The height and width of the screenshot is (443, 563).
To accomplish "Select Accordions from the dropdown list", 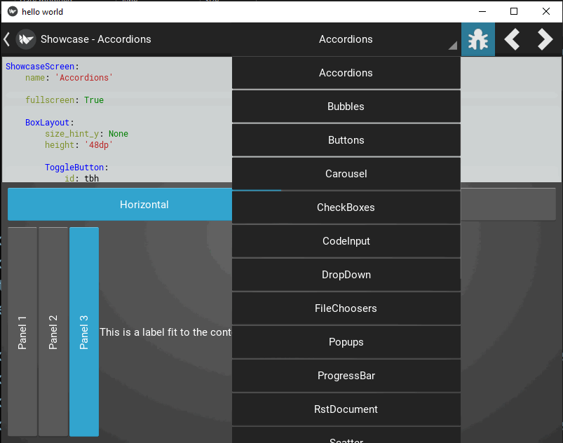I will click(346, 73).
